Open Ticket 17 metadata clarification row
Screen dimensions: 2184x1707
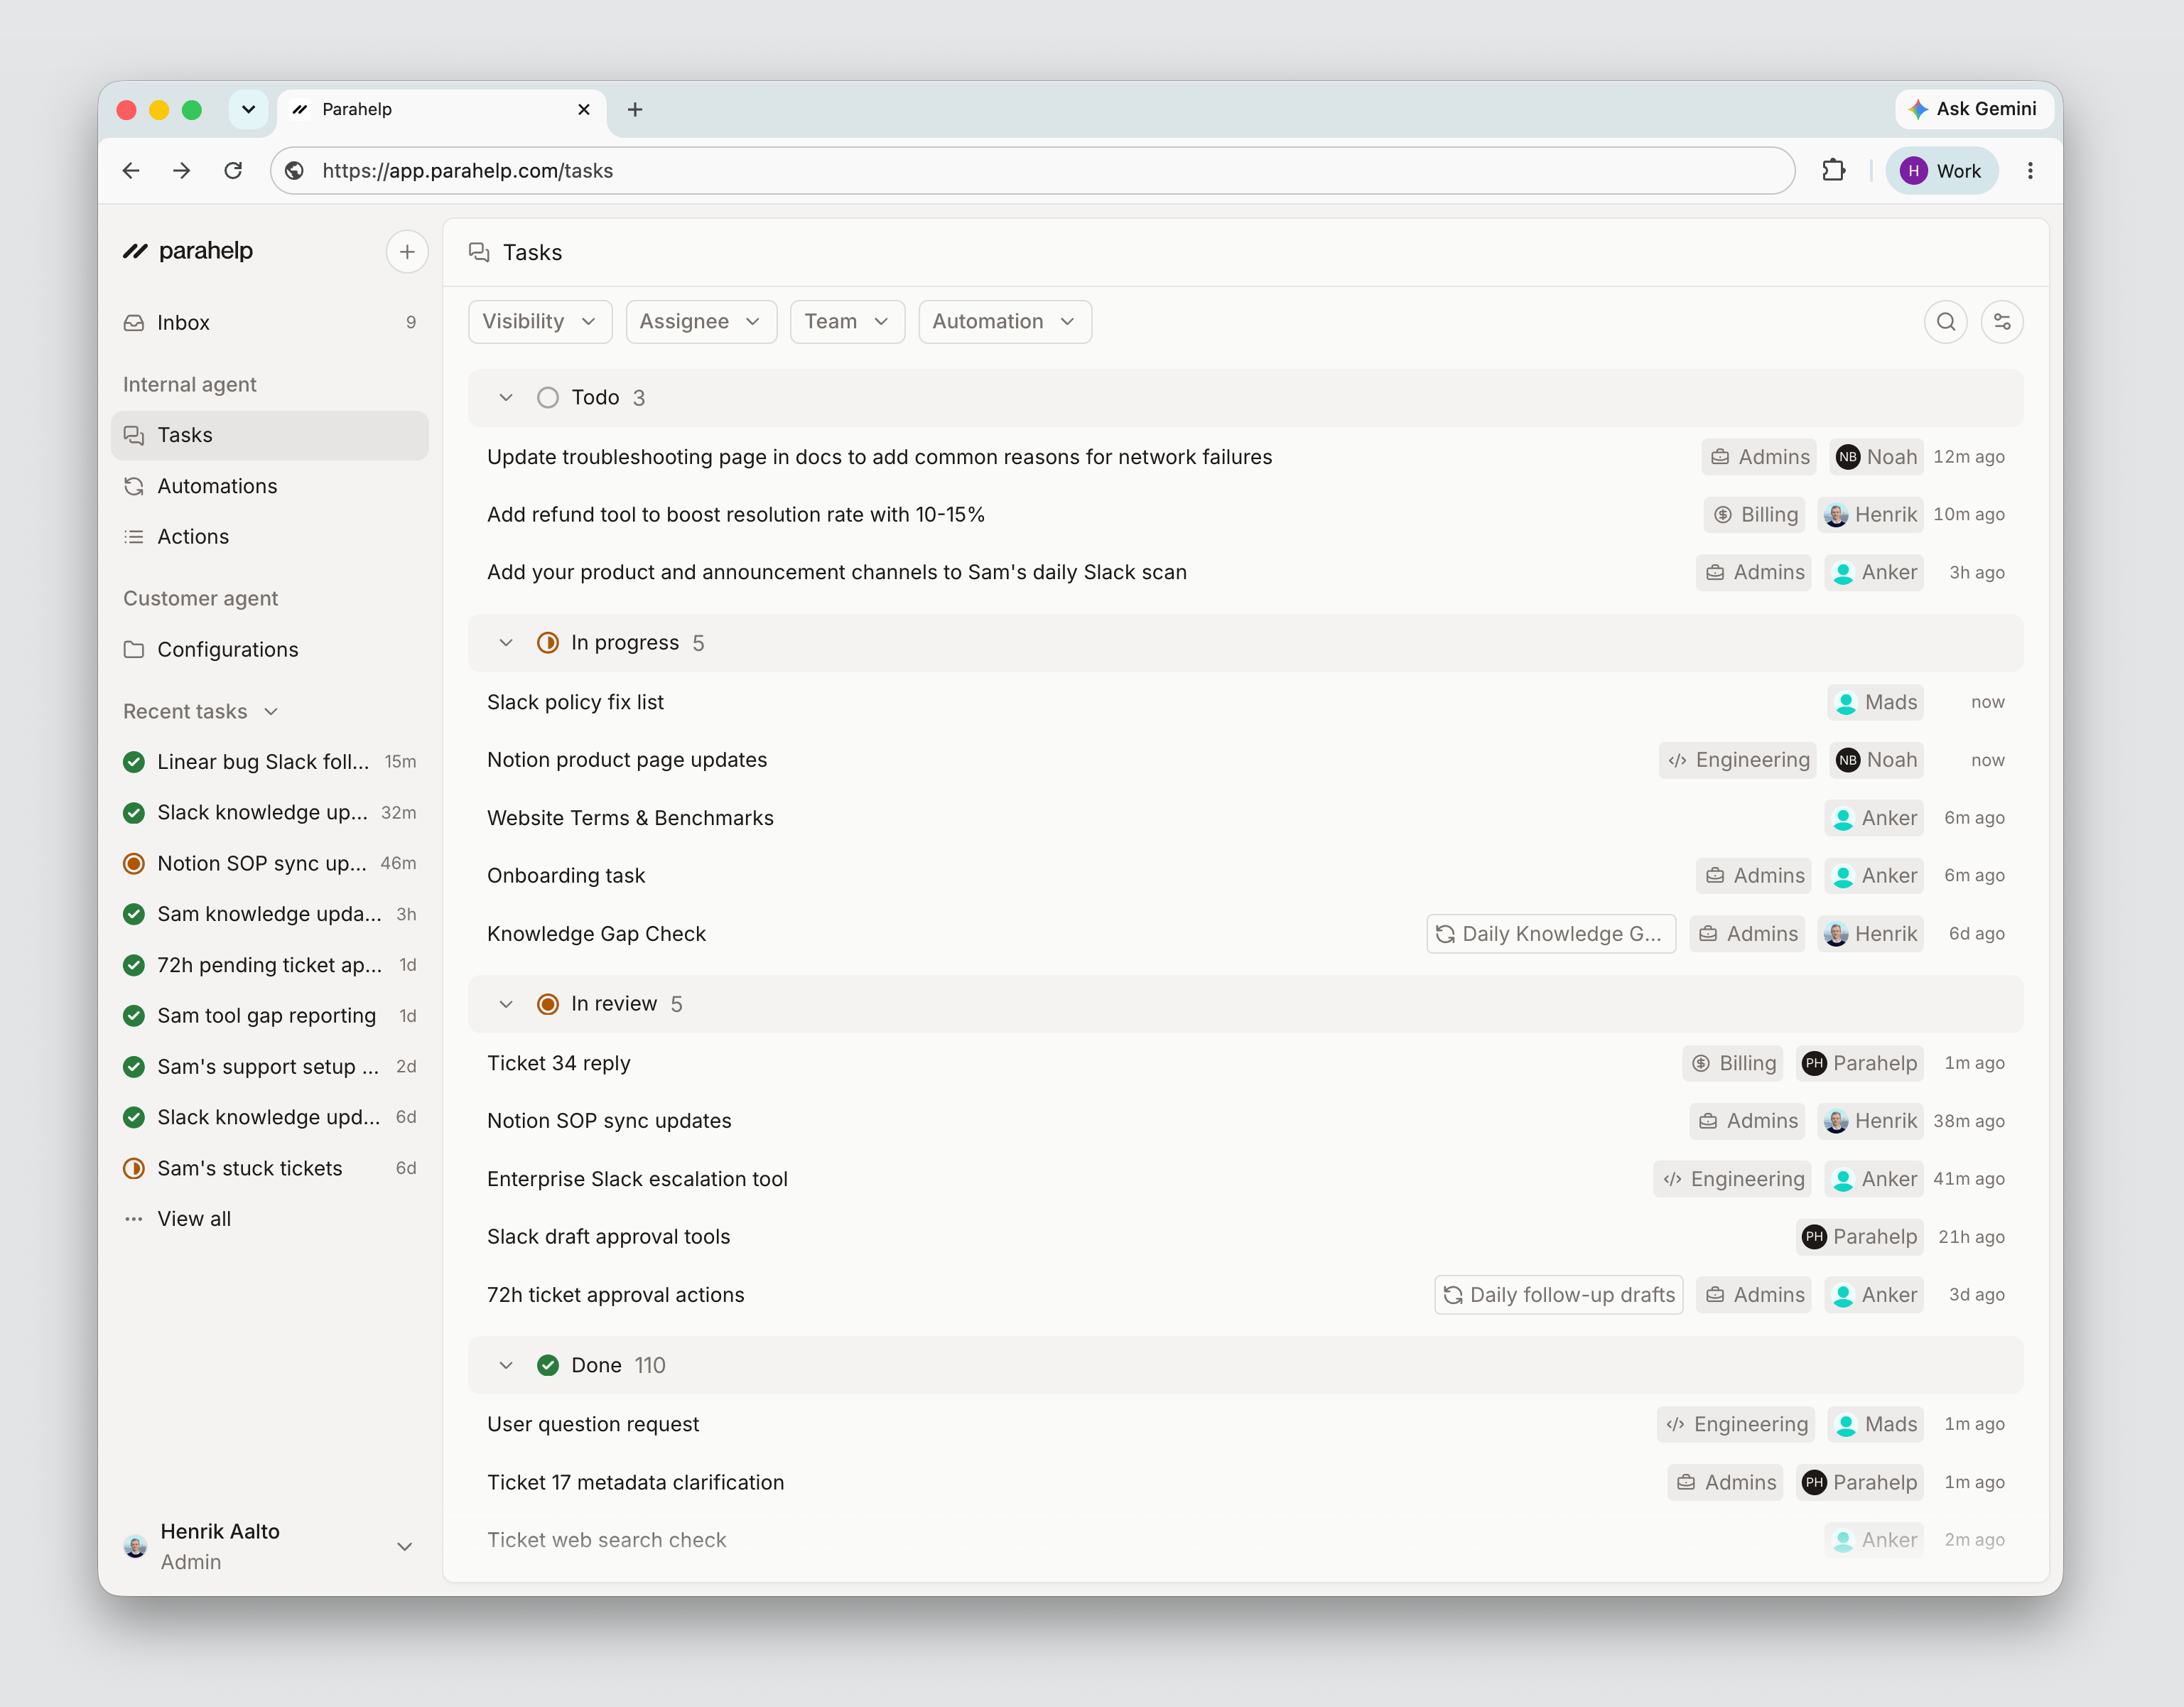(1245, 1483)
